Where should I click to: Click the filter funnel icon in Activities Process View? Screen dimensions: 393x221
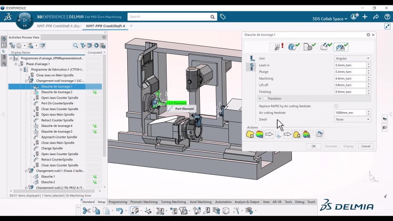82,45
